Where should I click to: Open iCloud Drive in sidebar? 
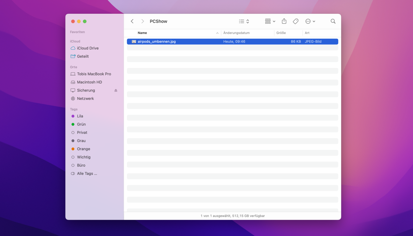[88, 48]
